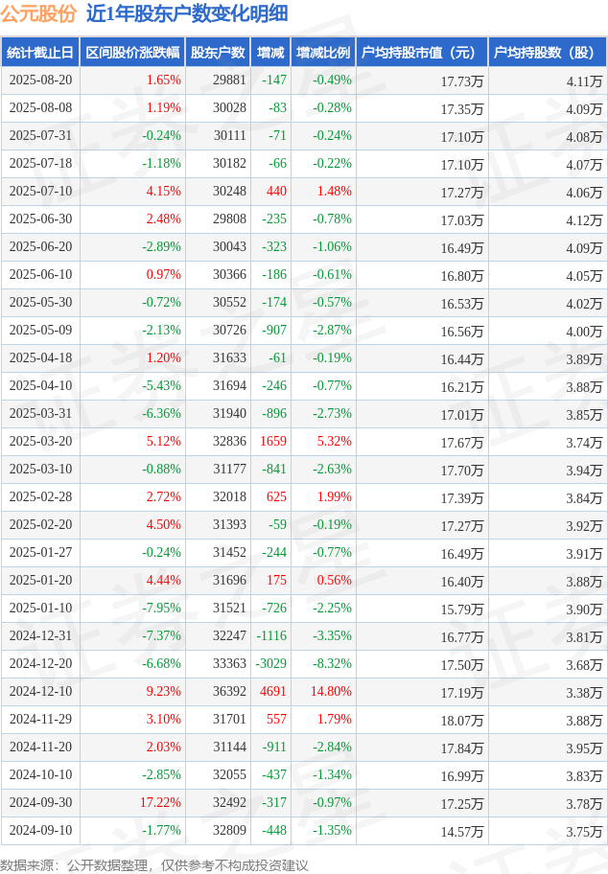
Task: Click the 数据来源 disclaimer footer text
Action: pos(154,865)
